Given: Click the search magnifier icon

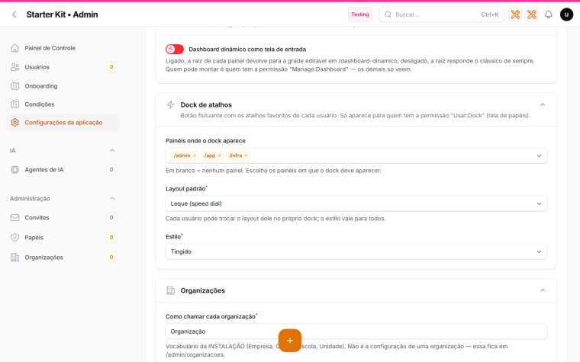Looking at the screenshot, I should click(x=388, y=14).
